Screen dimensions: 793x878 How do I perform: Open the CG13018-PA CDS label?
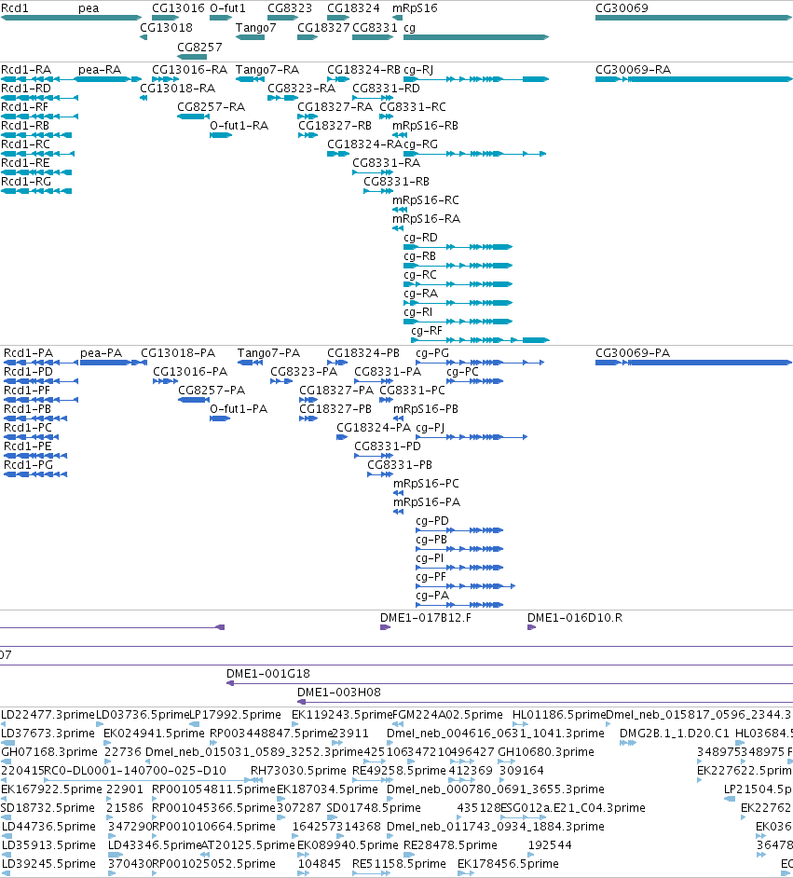tap(178, 353)
